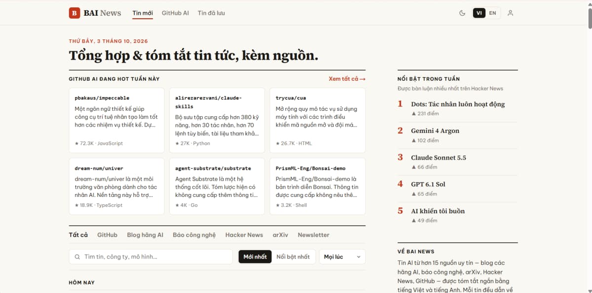The image size is (592, 293).
Task: Select the Tất cả filter tab
Action: tap(78, 235)
